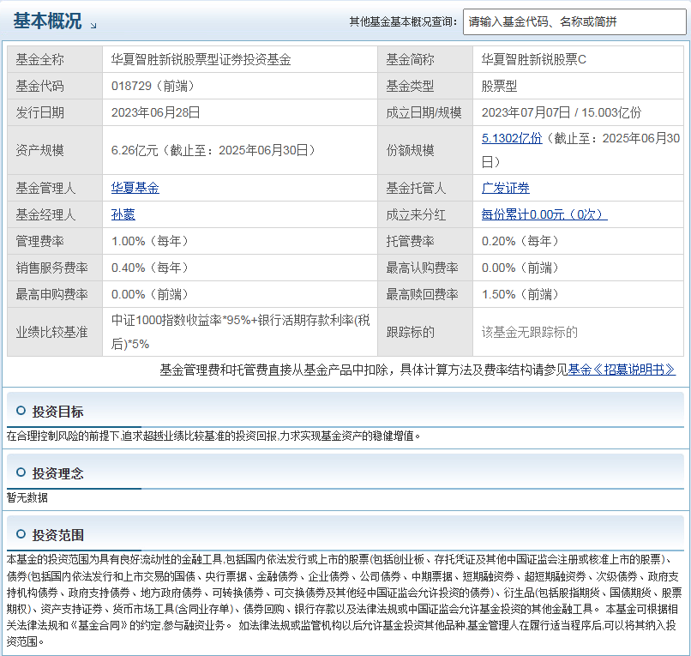Click the 跟踪标的 label cell
691x656 pixels.
tap(425, 332)
